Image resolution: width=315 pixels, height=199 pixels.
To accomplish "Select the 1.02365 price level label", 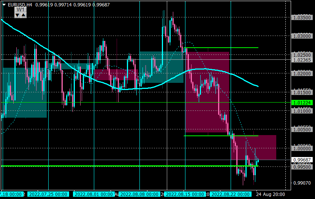I will tap(302, 60).
